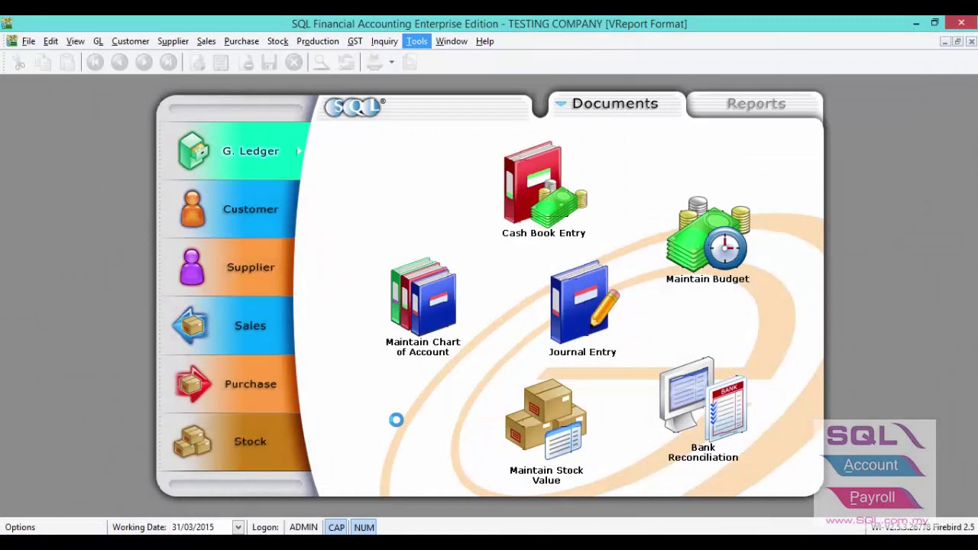
Task: Select the Purchase sidebar section
Action: (x=229, y=383)
